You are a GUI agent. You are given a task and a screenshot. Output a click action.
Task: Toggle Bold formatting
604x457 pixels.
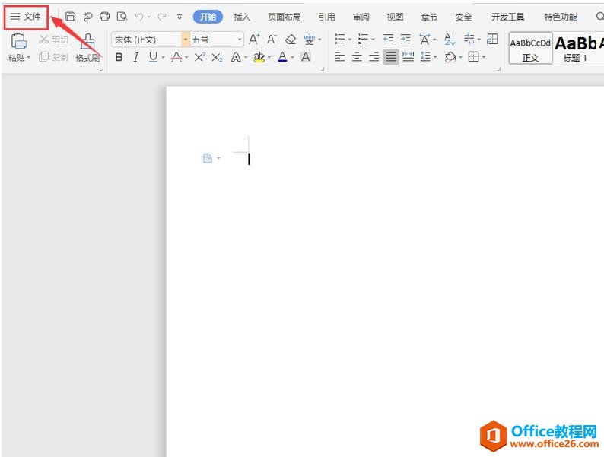119,57
